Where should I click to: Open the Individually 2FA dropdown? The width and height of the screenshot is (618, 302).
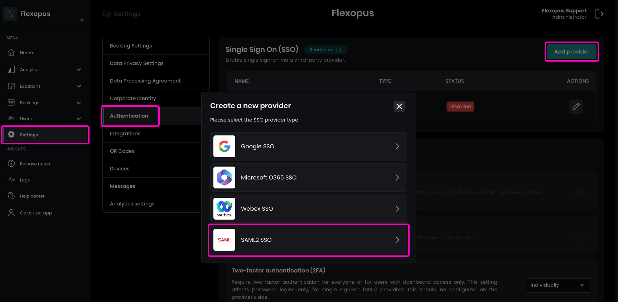pos(557,285)
